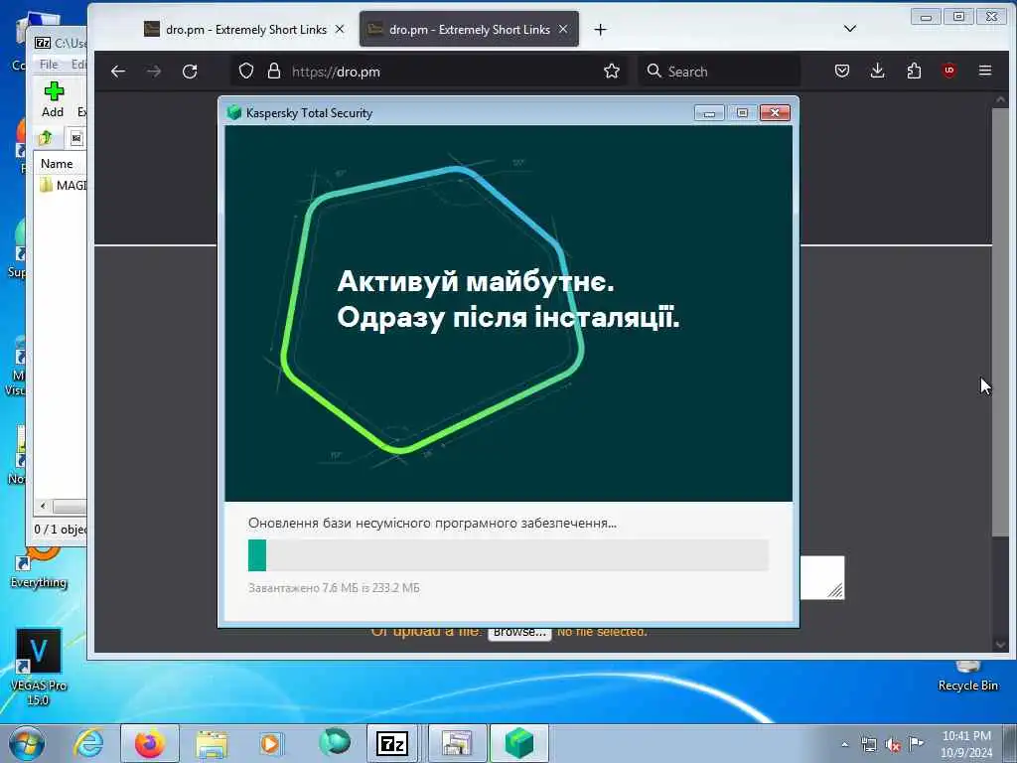Click the uBlock Origin icon
This screenshot has width=1017, height=763.
(948, 71)
